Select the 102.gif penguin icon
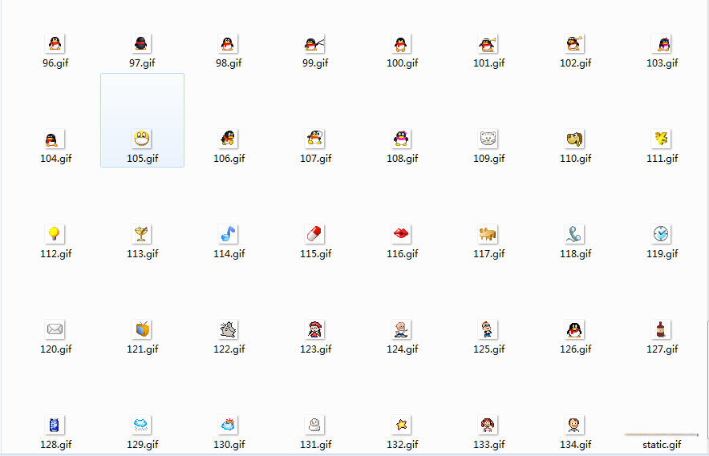Viewport: 709px width, 456px height. [x=574, y=43]
